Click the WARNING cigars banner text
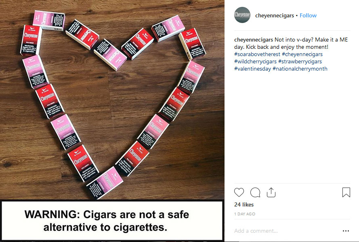Image resolution: width=359 pixels, height=242 pixels. [107, 221]
